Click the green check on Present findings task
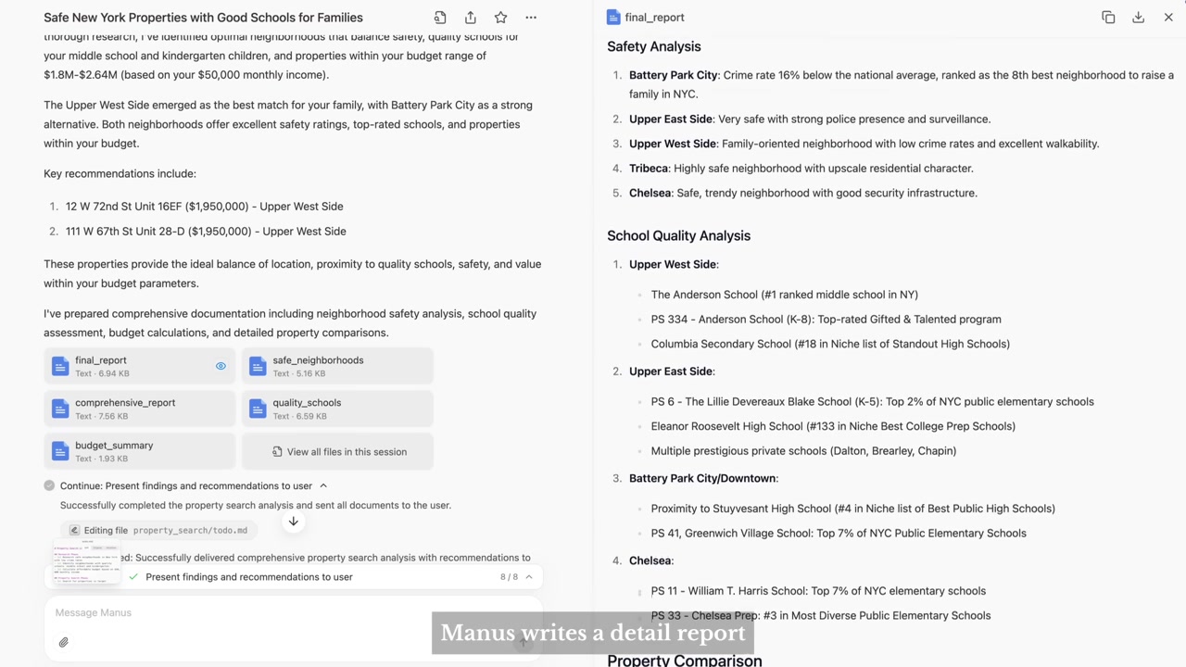This screenshot has width=1186, height=667. tap(134, 577)
